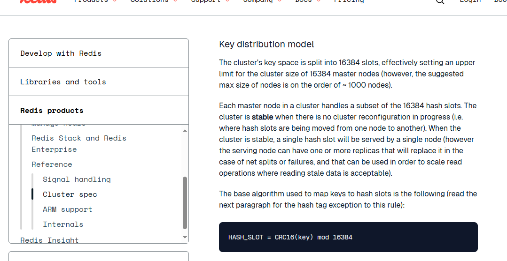Open the Company navigation menu

point(257,1)
